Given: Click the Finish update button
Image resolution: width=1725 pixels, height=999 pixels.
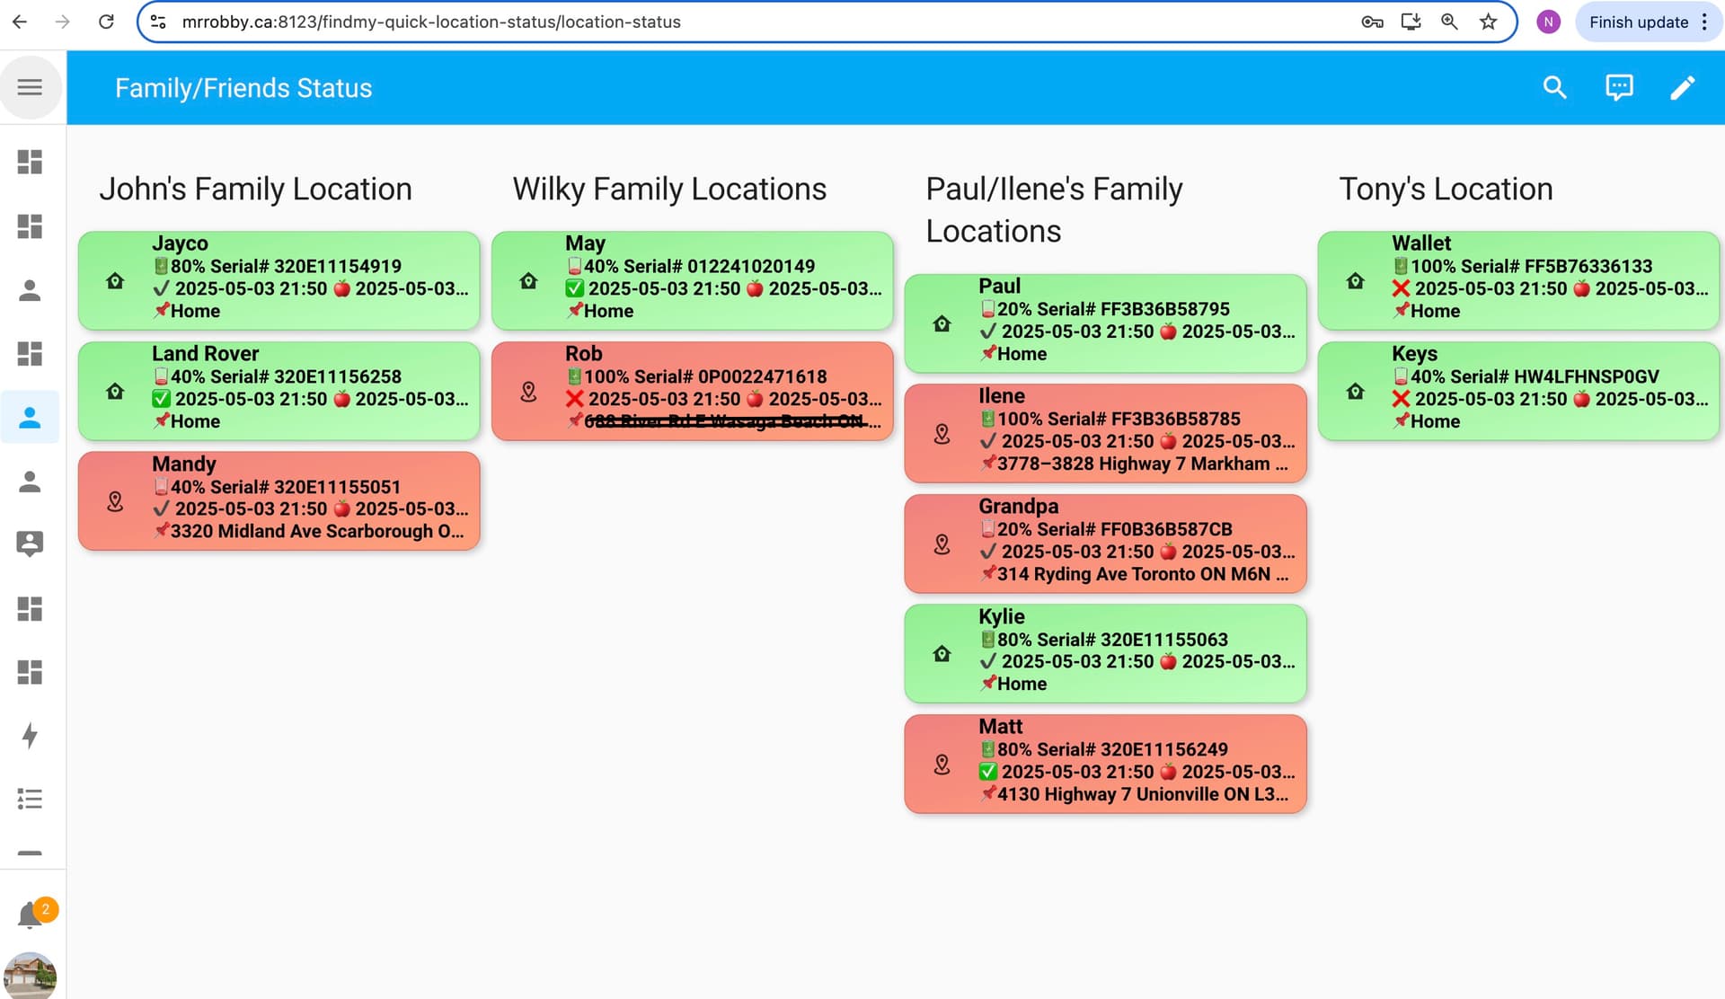Looking at the screenshot, I should tap(1638, 22).
